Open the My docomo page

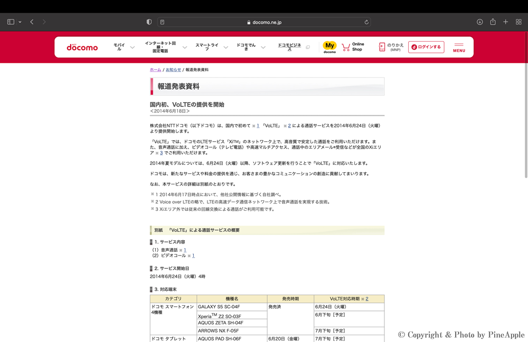[329, 47]
